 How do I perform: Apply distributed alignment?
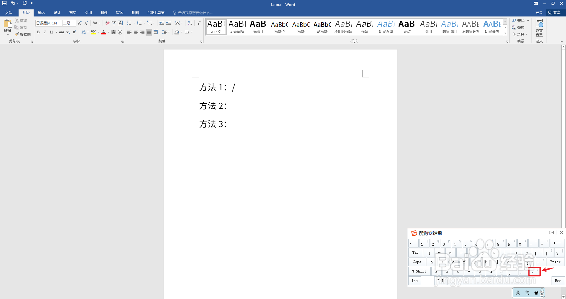click(x=155, y=32)
